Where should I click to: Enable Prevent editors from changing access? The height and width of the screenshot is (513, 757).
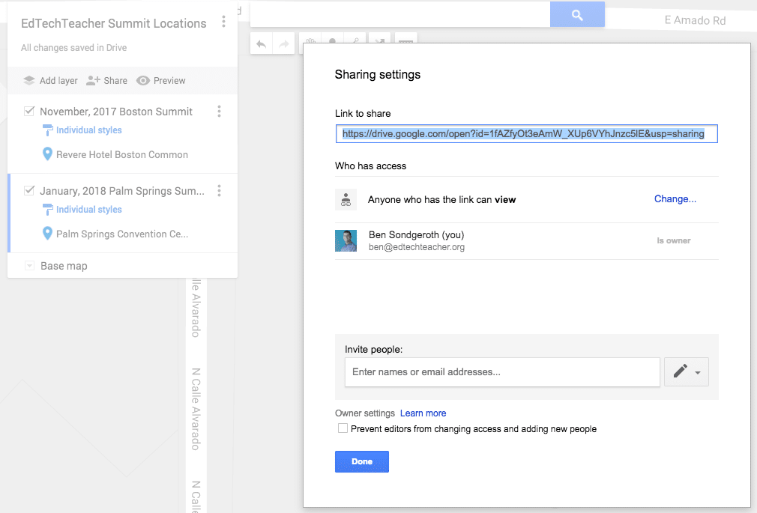point(343,429)
